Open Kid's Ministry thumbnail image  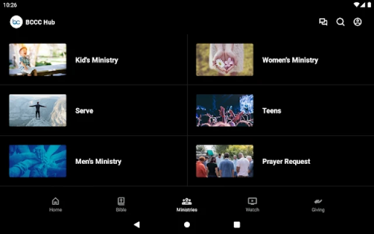pyautogui.click(x=37, y=60)
